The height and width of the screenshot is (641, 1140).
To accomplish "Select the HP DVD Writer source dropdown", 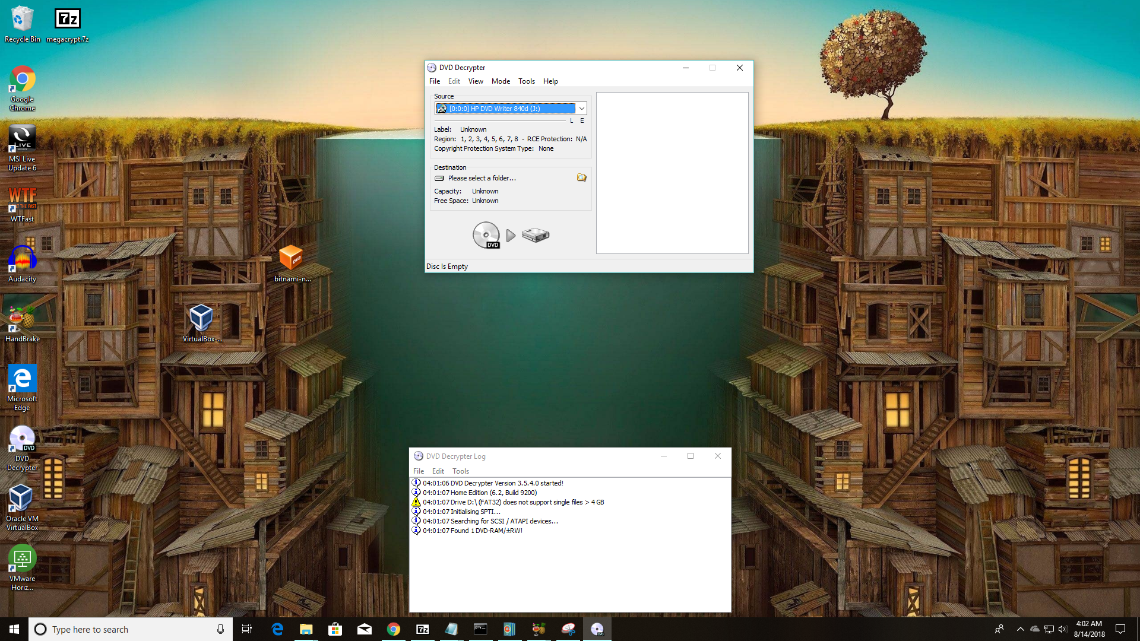I will pos(509,108).
